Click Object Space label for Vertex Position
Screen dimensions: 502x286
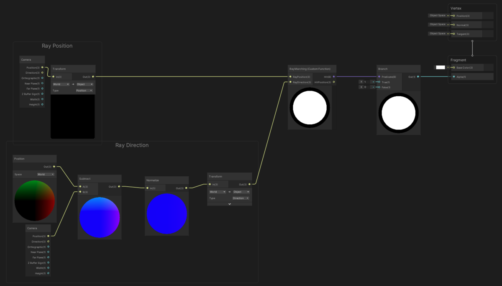[x=438, y=15]
